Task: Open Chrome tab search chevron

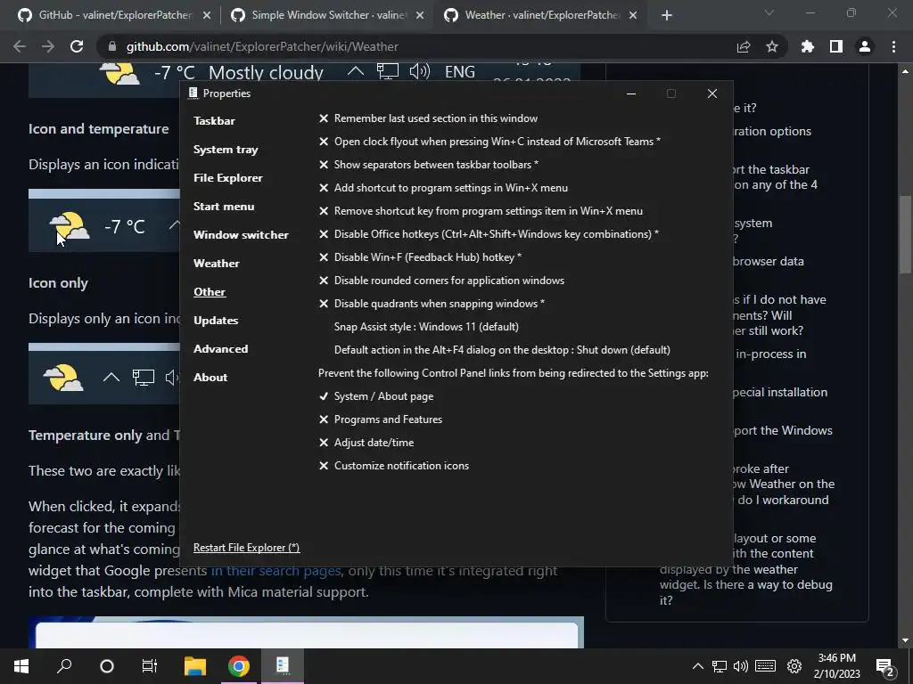Action: point(769,12)
